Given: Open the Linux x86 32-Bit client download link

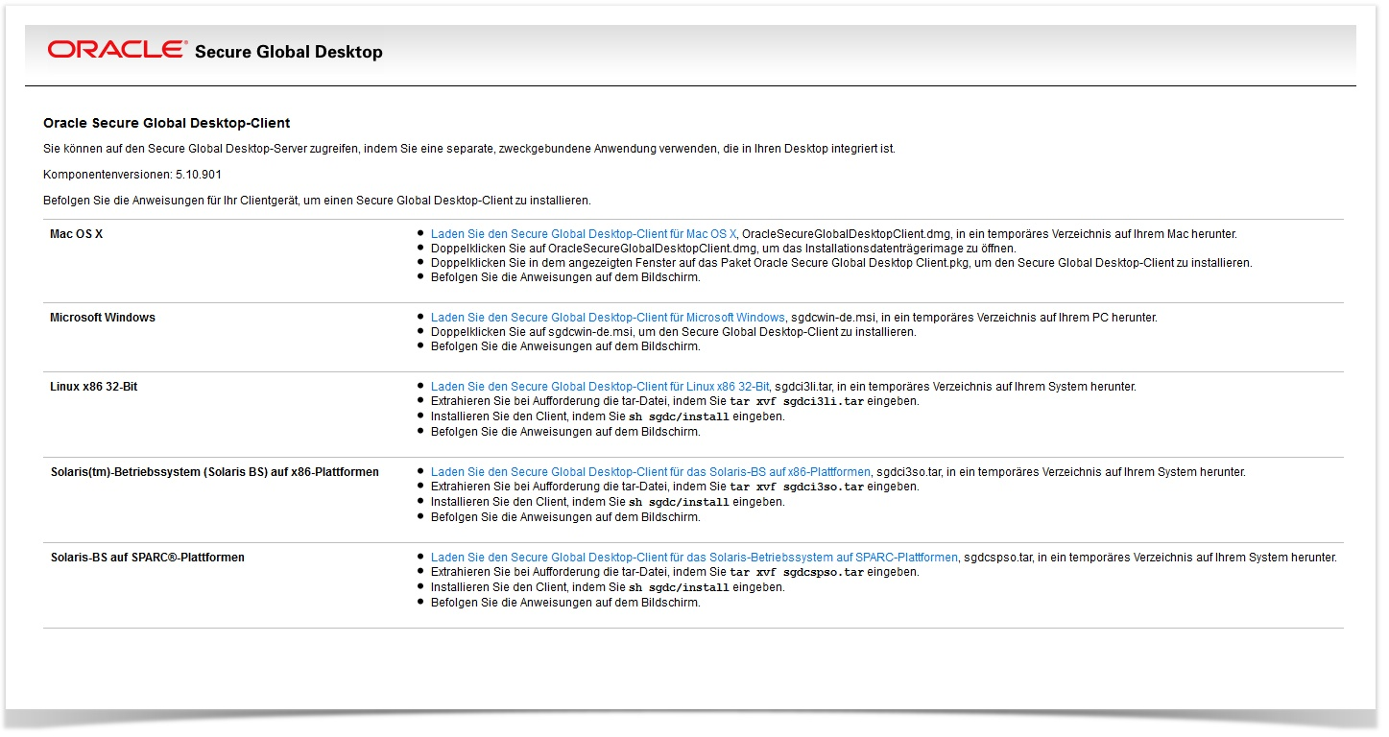Looking at the screenshot, I should 600,387.
